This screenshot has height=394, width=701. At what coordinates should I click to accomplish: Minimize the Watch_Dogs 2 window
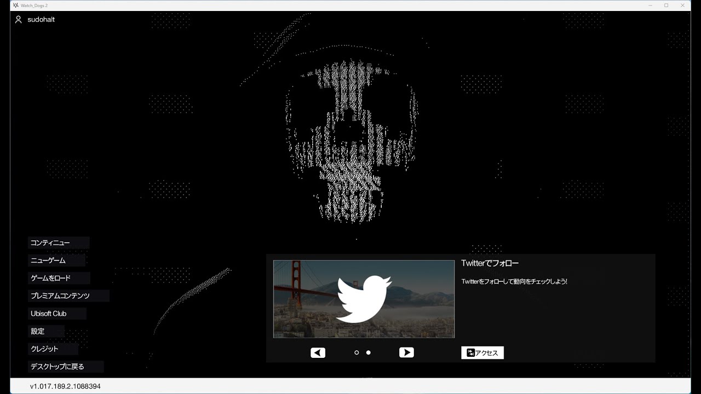point(650,5)
